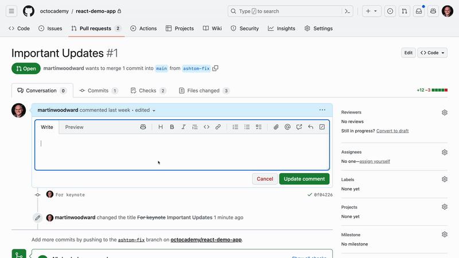This screenshot has height=258, width=459.
Task: Open the create new plus menu
Action: [371, 11]
